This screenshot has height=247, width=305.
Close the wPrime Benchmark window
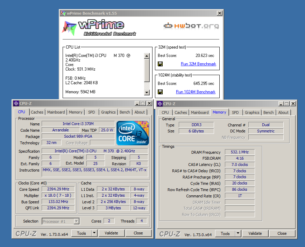coord(220,13)
